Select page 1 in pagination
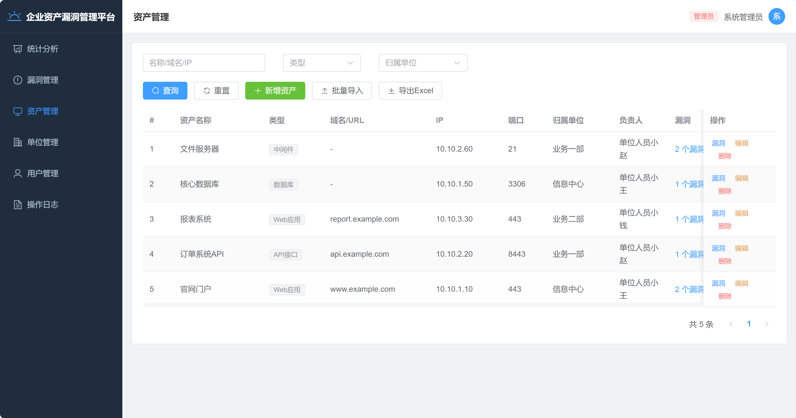Screen dimensions: 796x418 pyautogui.click(x=749, y=324)
